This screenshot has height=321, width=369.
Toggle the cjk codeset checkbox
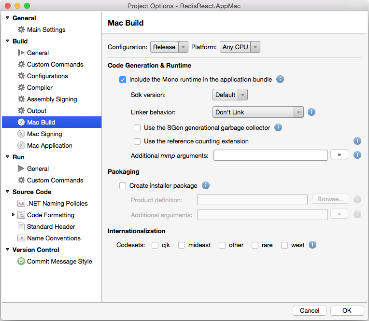point(155,245)
